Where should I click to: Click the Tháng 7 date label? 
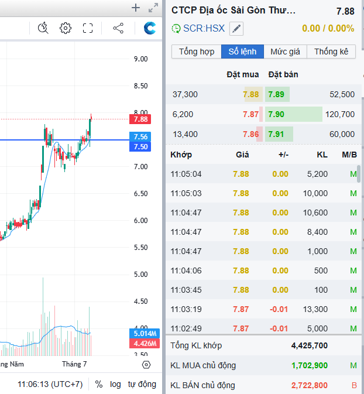coord(74,364)
